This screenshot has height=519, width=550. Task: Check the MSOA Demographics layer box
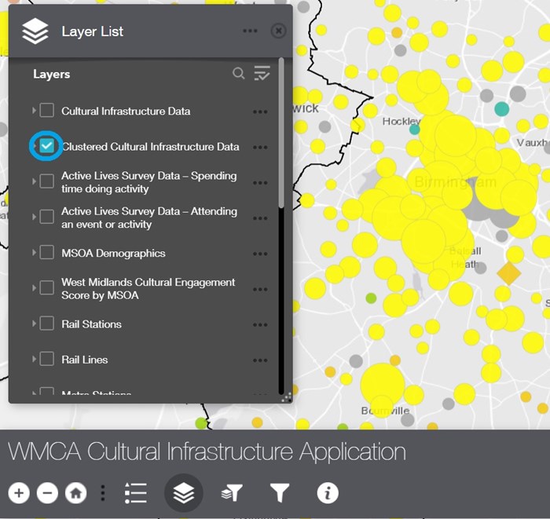(x=47, y=253)
